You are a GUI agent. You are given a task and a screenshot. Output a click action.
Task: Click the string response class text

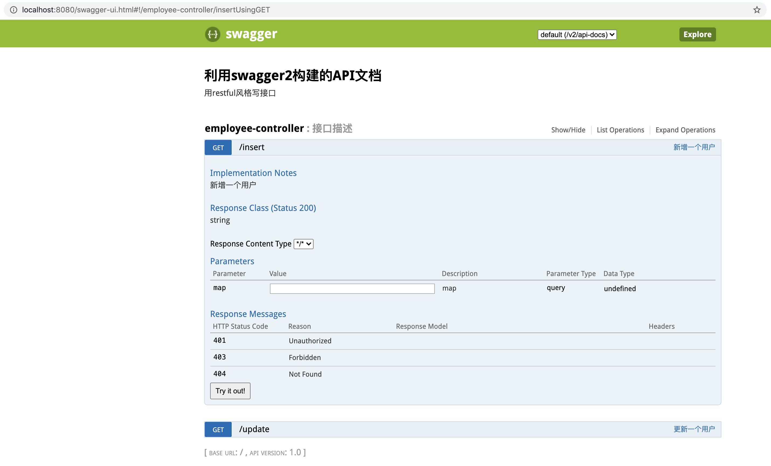tap(220, 220)
